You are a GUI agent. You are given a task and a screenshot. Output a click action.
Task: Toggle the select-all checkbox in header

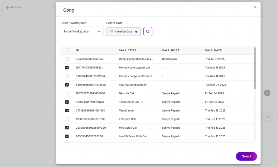point(67,50)
